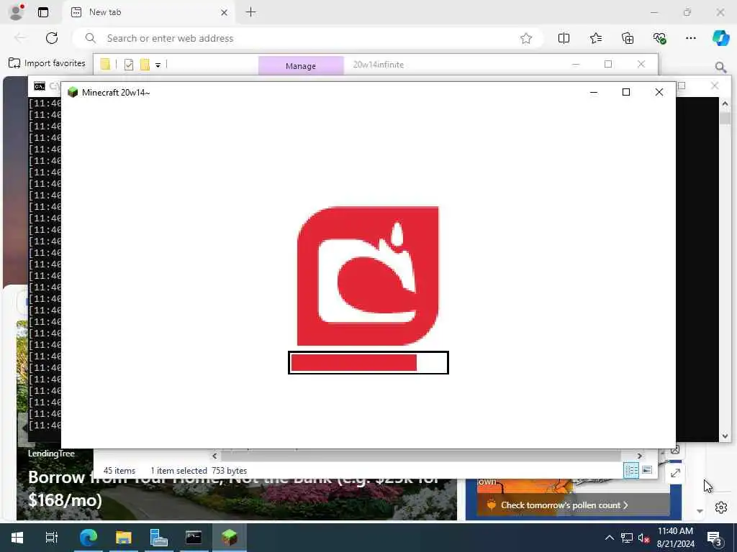737x552 pixels.
Task: Click the expand widget arrows icon
Action: click(x=675, y=473)
